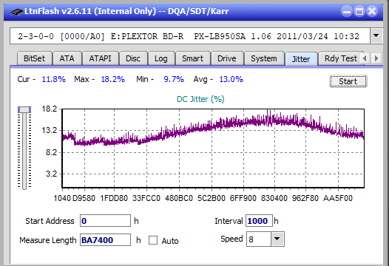The height and width of the screenshot is (266, 389).
Task: Click the LtnFlash chip icon in title bar
Action: pos(16,11)
